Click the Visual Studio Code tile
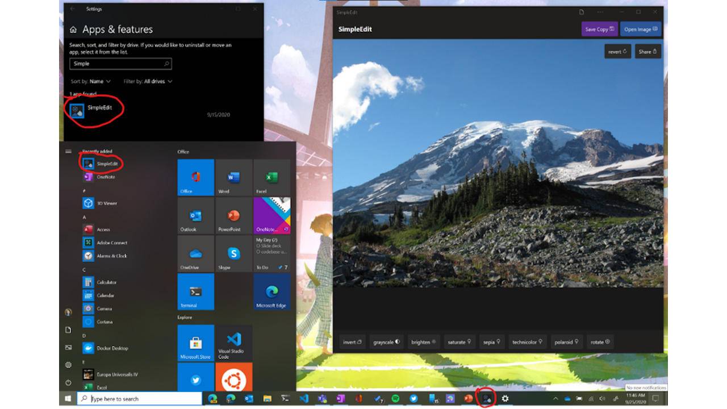The width and height of the screenshot is (727, 409). click(x=234, y=343)
